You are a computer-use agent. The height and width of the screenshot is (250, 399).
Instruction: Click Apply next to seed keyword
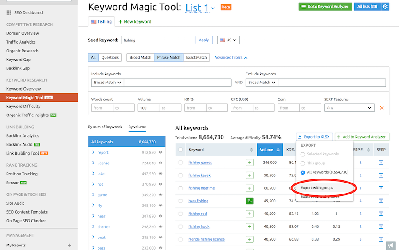point(204,40)
